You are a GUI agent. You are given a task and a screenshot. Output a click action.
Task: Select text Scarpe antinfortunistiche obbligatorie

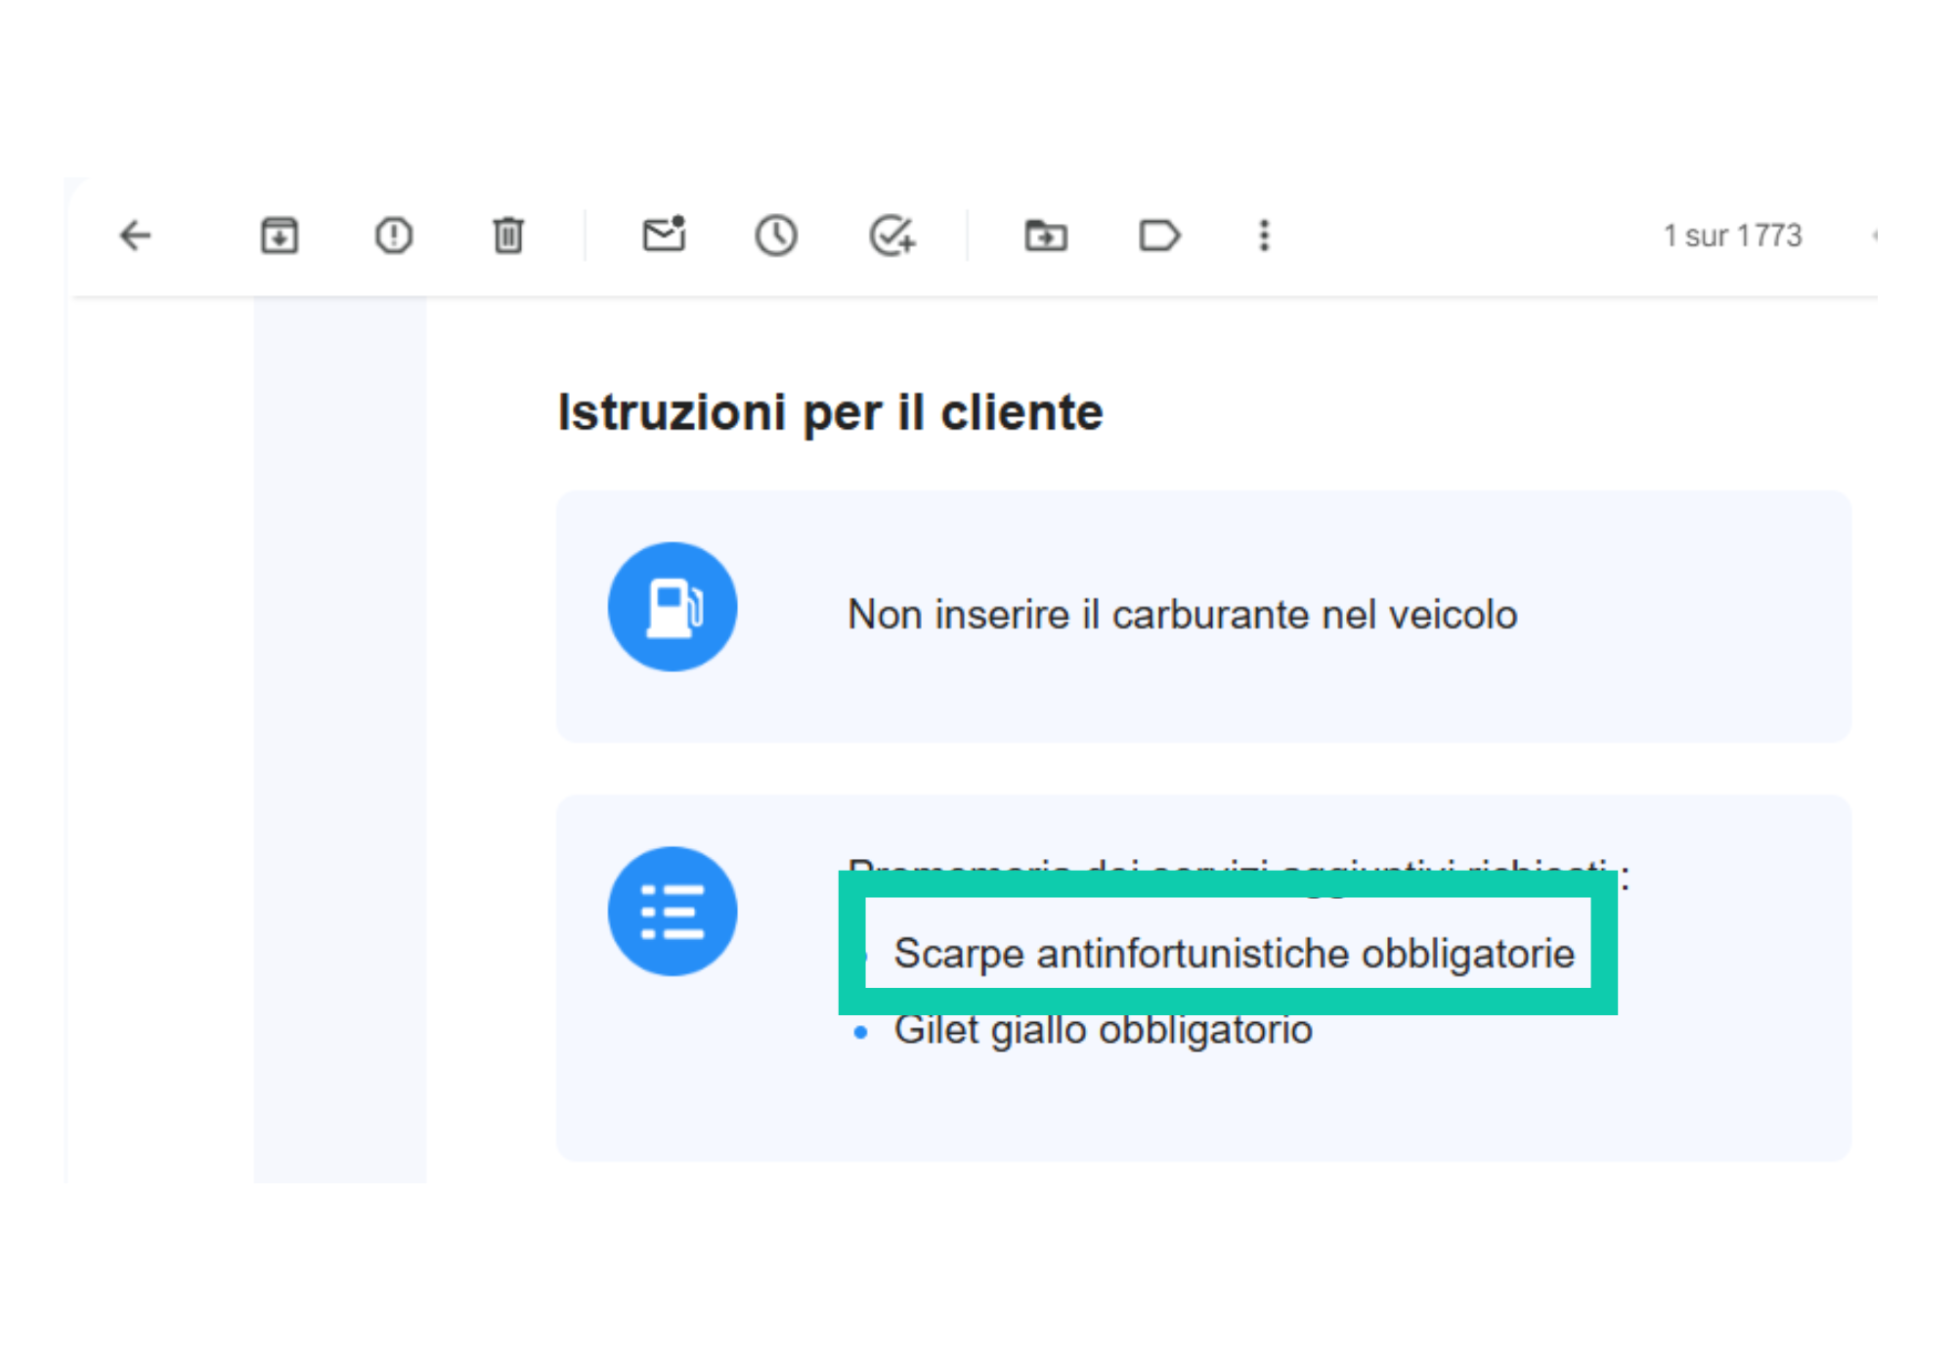tap(1235, 954)
